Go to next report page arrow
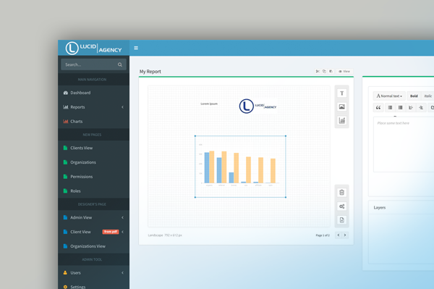Viewport: 434px width, 289px height. [x=345, y=235]
